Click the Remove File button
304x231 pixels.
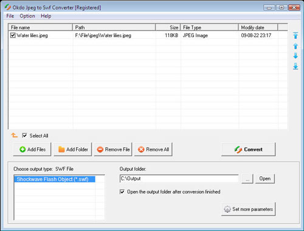click(x=113, y=150)
